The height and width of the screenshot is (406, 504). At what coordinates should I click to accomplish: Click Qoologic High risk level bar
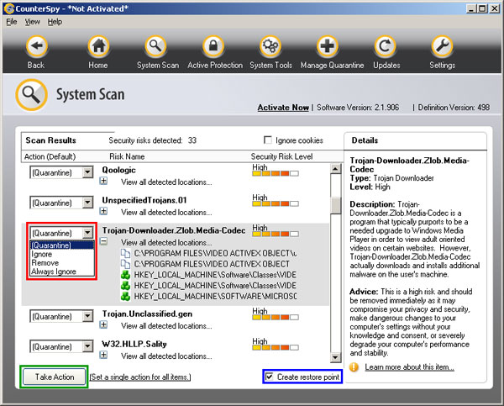[276, 173]
